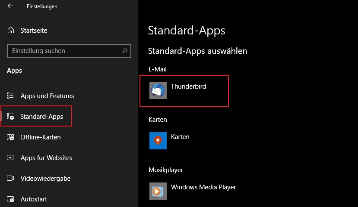358x207 pixels.
Task: Open the Apps und Features page
Action: (47, 96)
